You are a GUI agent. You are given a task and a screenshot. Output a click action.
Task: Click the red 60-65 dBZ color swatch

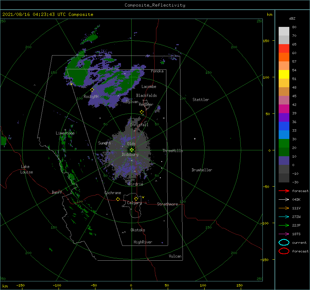tap(284, 49)
